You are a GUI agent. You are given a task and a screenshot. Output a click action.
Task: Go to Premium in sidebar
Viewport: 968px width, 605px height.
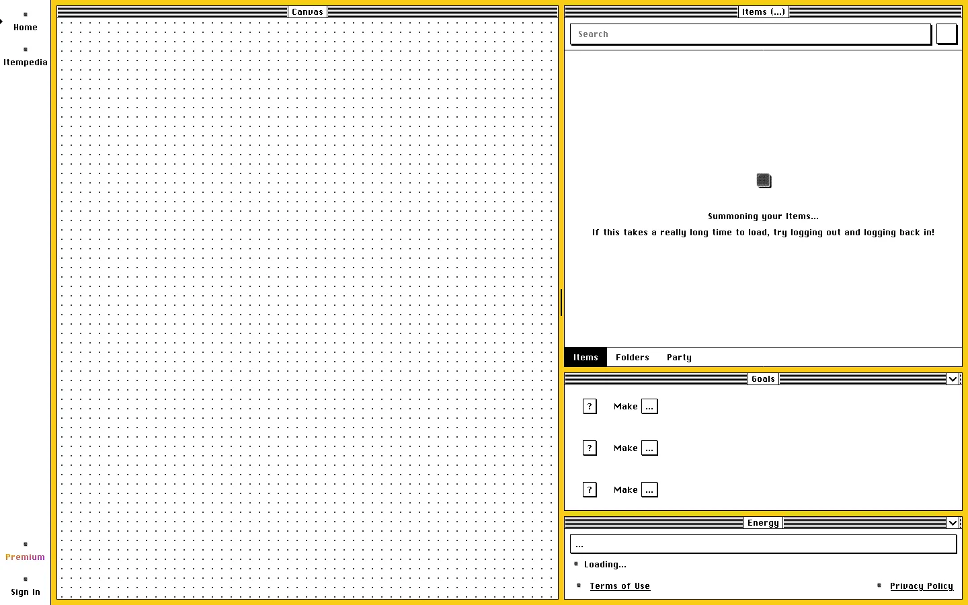pyautogui.click(x=25, y=552)
